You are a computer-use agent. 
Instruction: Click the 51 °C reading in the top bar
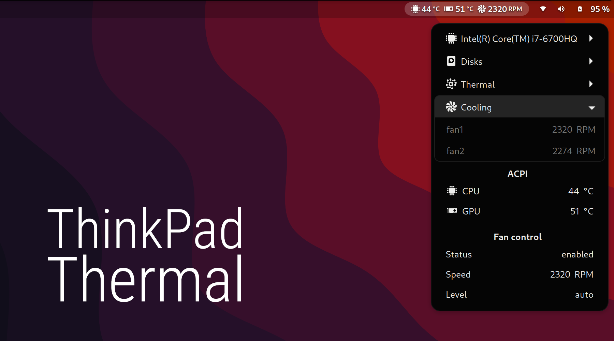464,9
